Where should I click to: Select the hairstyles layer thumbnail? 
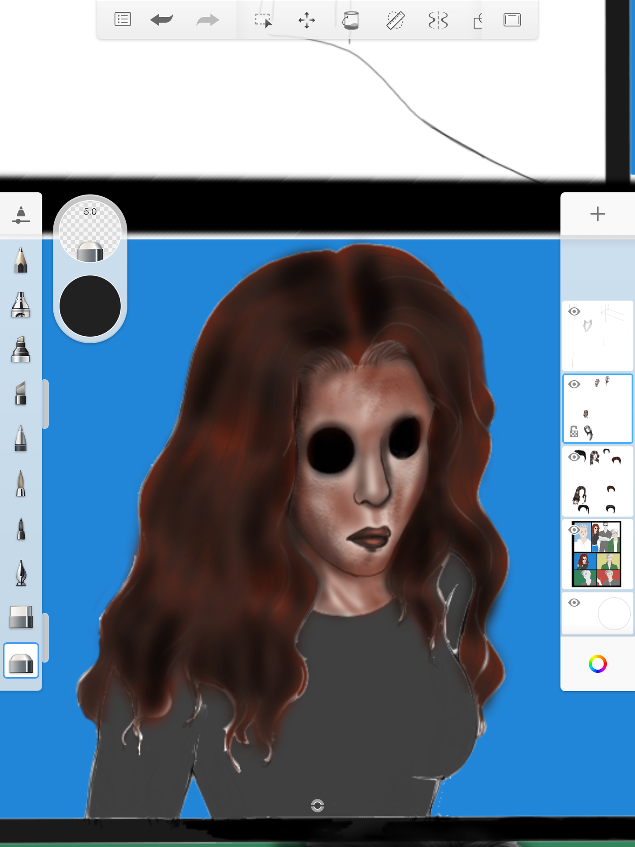(x=598, y=481)
